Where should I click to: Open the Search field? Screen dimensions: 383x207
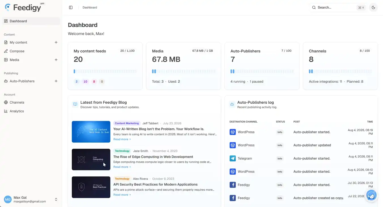[x=338, y=8]
